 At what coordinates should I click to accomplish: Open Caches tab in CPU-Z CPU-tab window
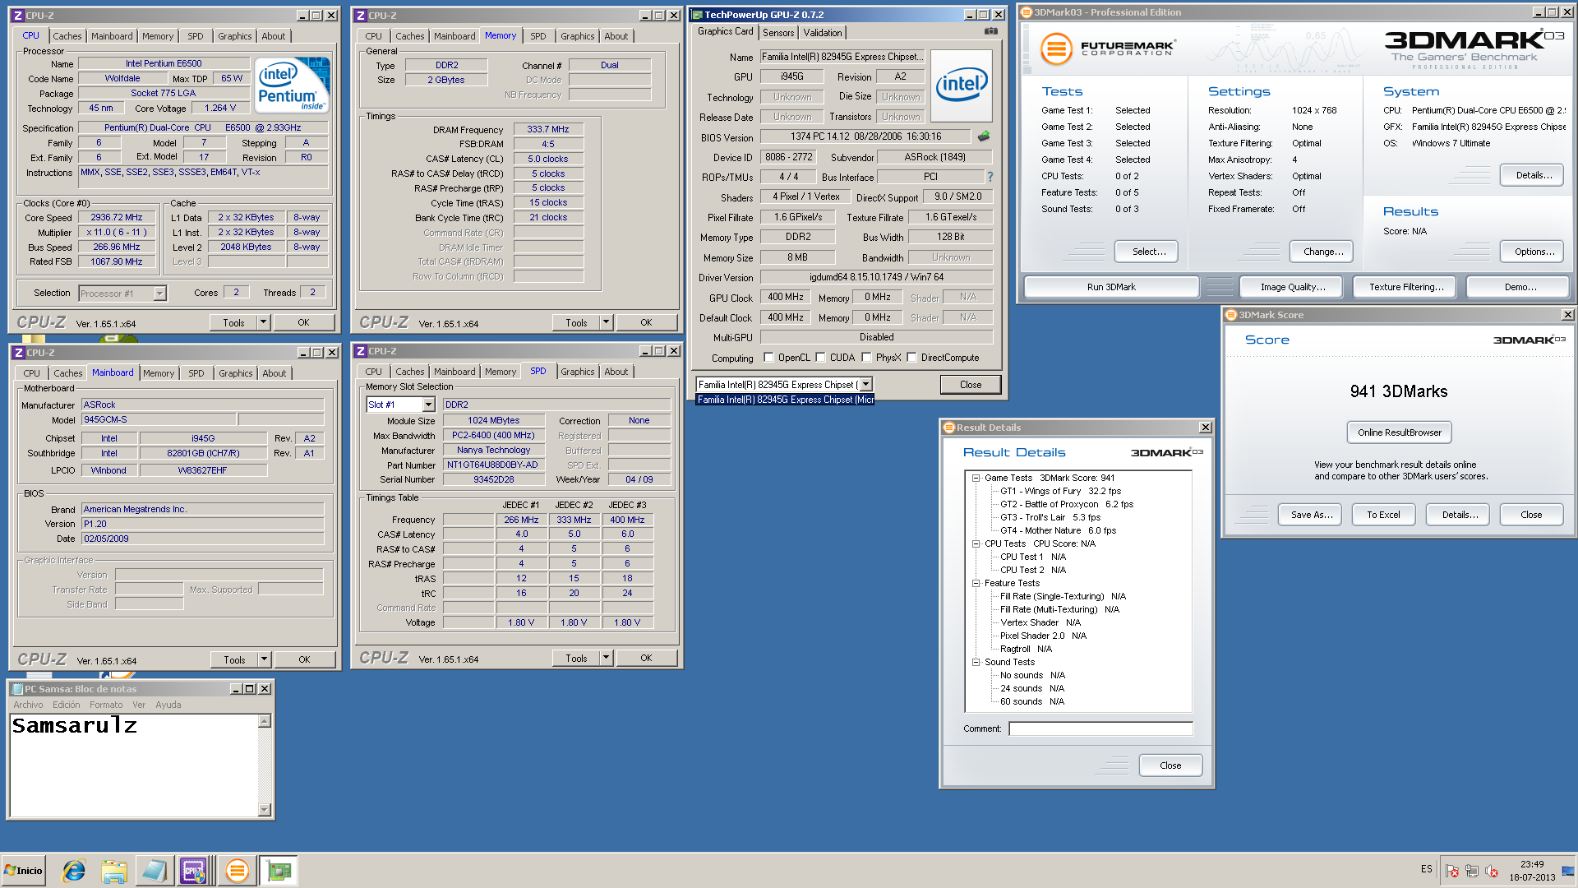(x=67, y=36)
